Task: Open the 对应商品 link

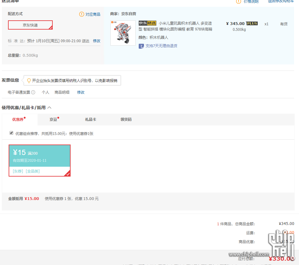Action: (x=93, y=14)
